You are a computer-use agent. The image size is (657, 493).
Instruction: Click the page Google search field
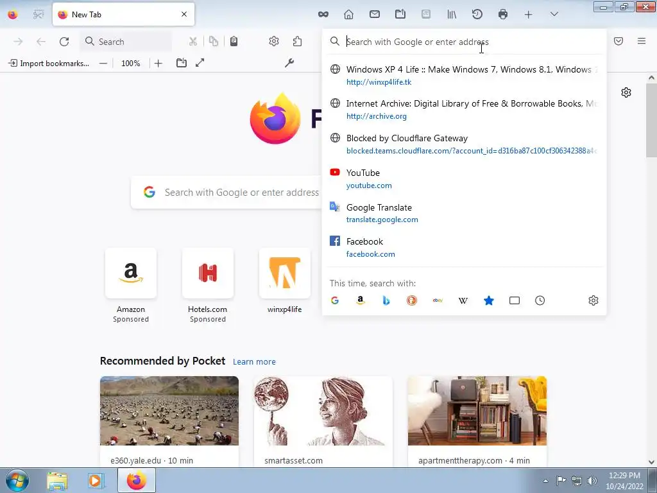coord(226,193)
